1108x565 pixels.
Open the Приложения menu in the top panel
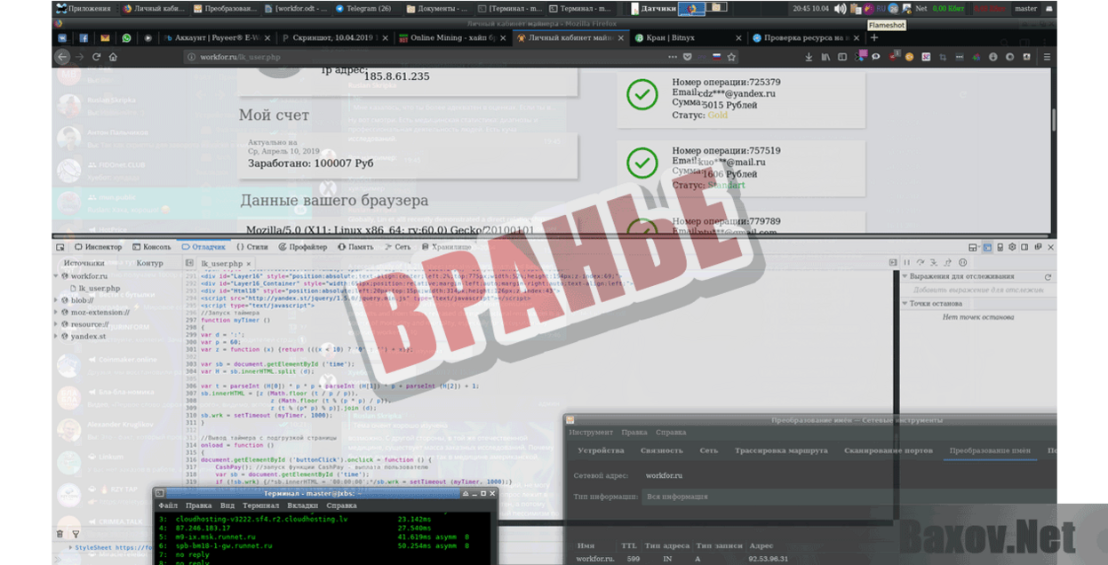(x=84, y=9)
